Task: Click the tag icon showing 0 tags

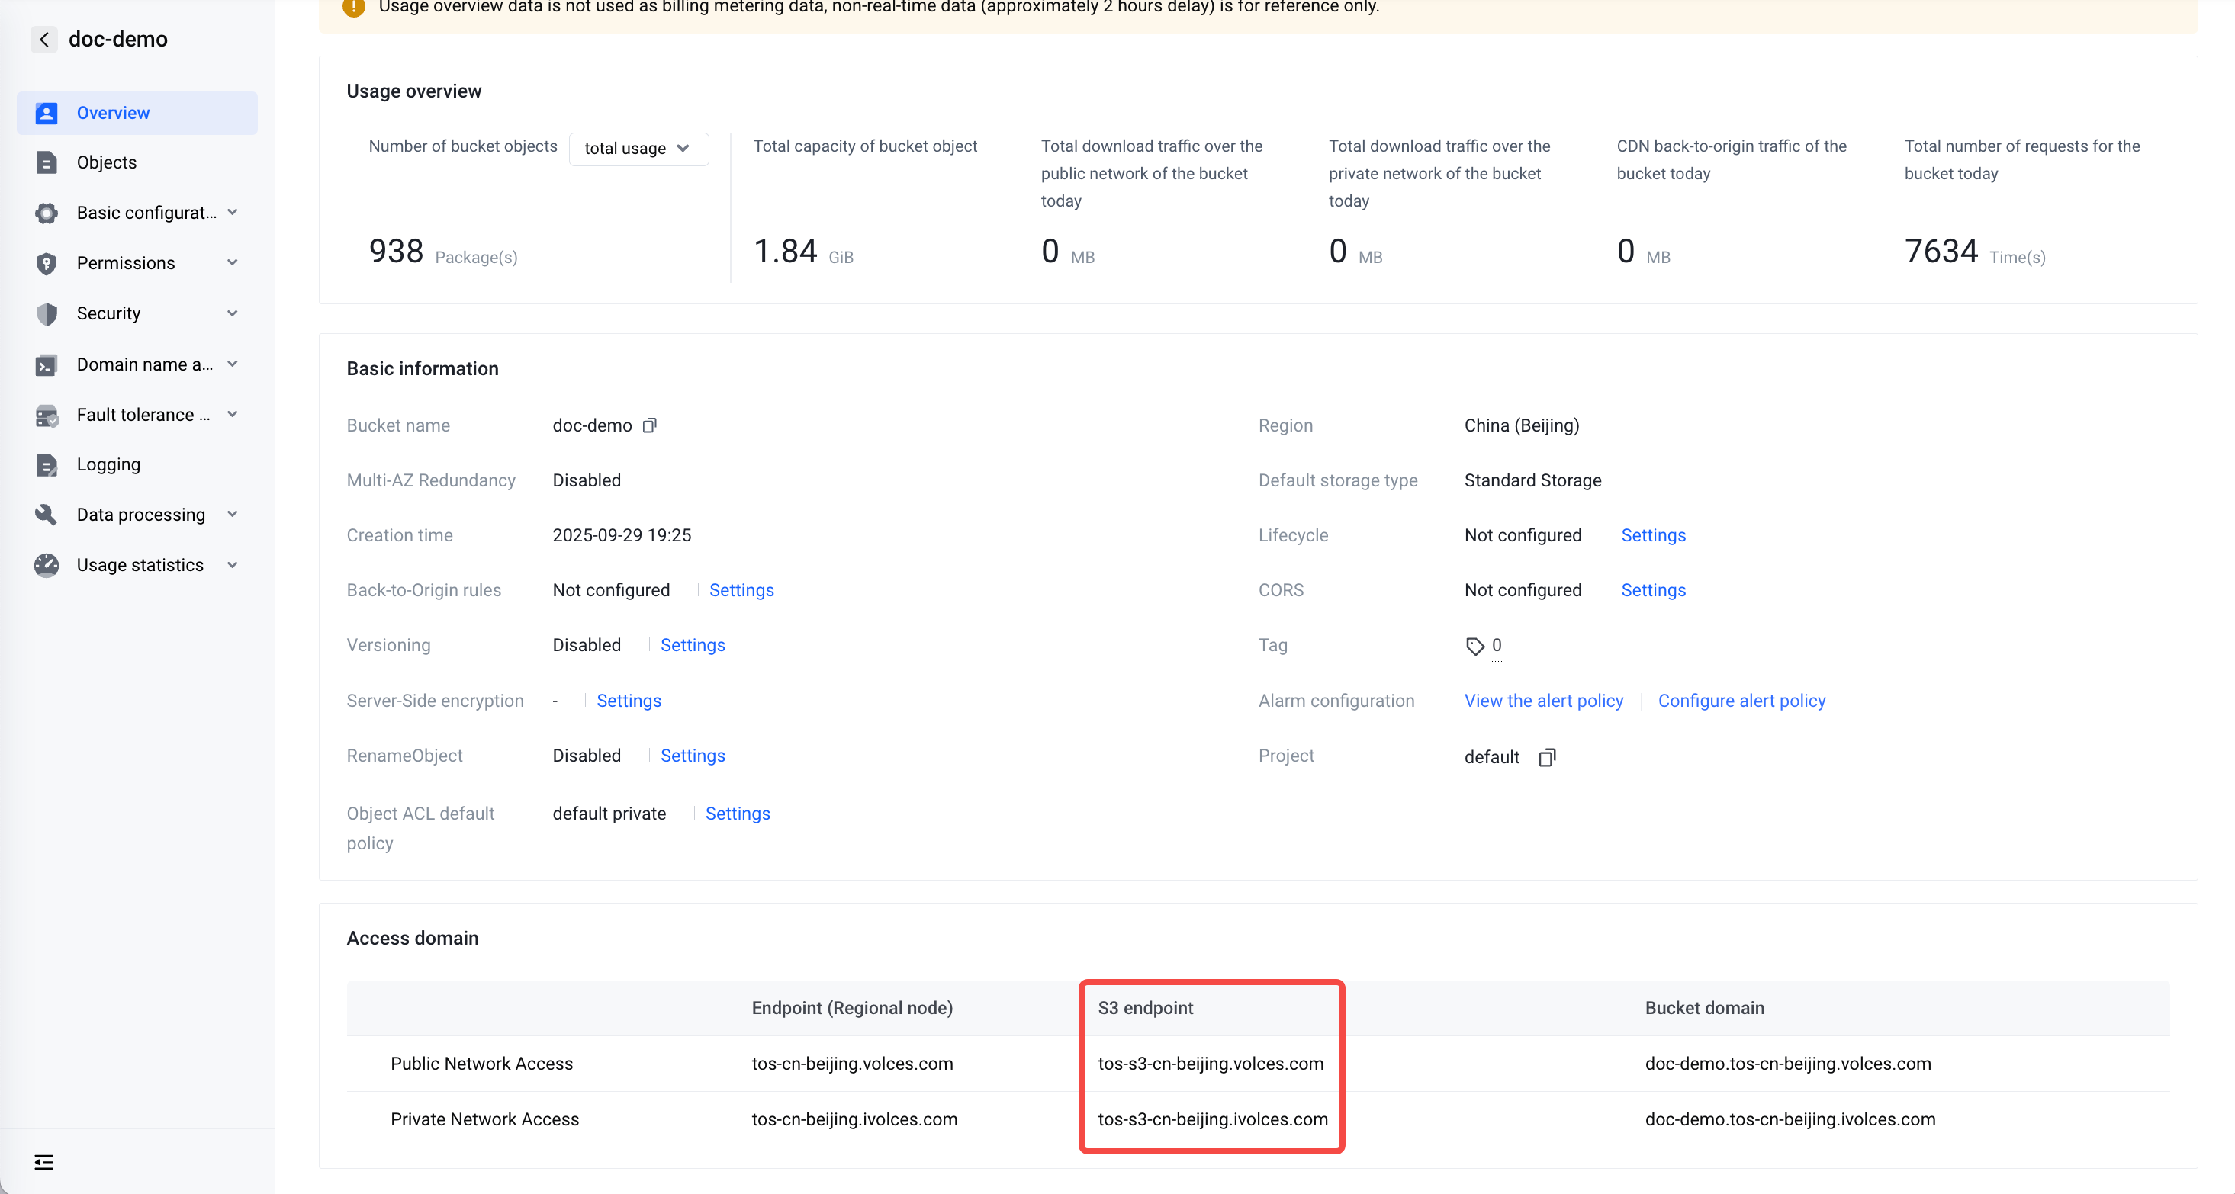Action: point(1475,646)
